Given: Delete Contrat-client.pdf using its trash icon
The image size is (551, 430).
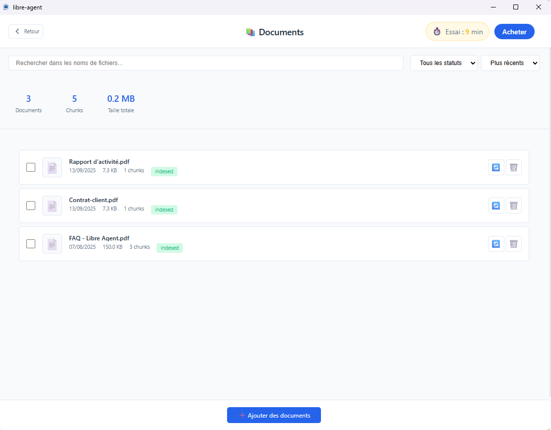Looking at the screenshot, I should coord(514,206).
